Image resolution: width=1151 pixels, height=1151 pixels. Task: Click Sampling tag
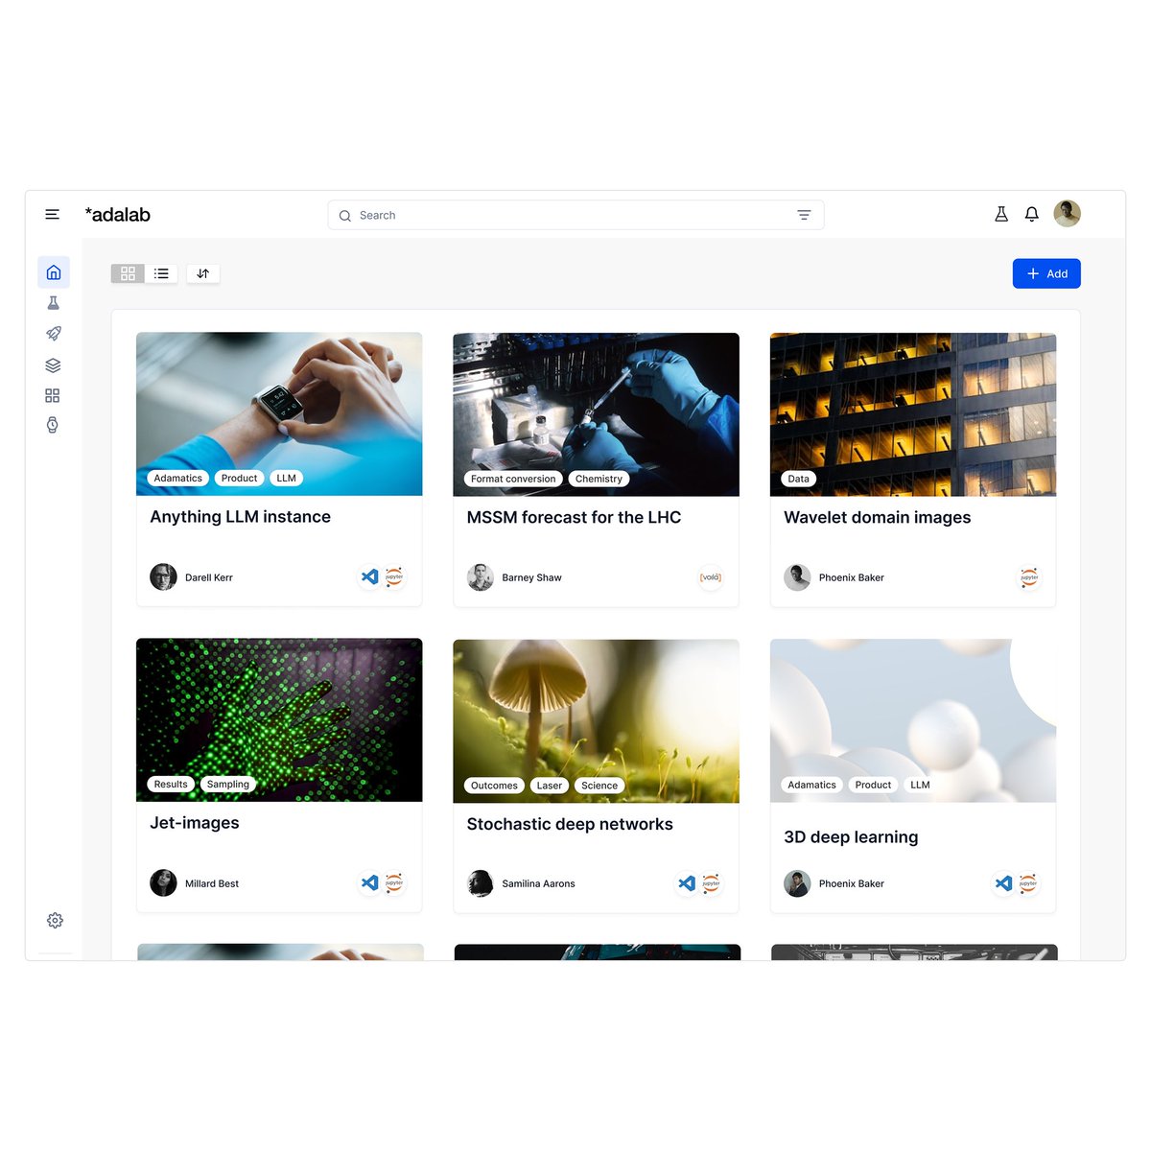pyautogui.click(x=228, y=784)
